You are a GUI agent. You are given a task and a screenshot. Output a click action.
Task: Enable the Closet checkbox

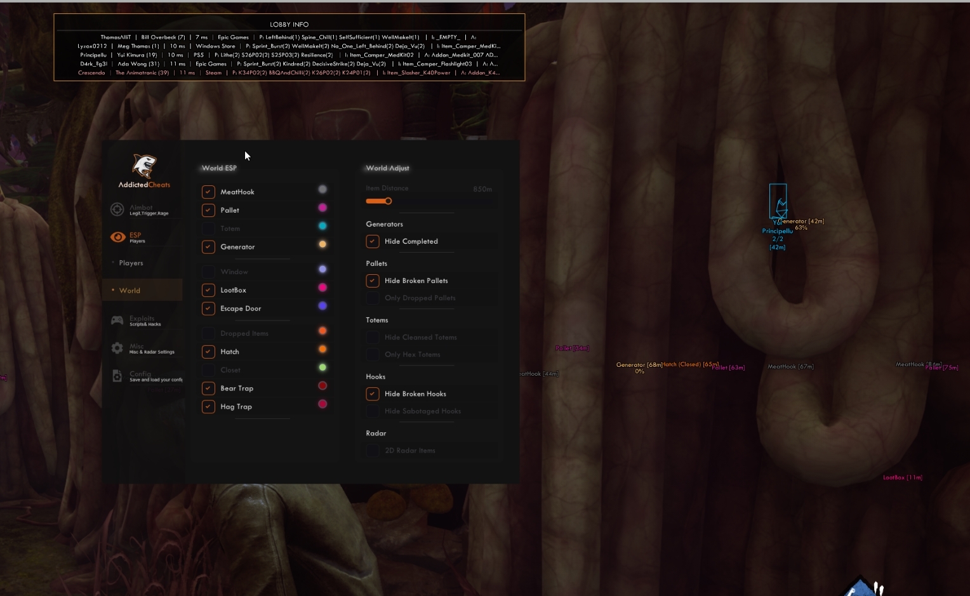pyautogui.click(x=208, y=370)
